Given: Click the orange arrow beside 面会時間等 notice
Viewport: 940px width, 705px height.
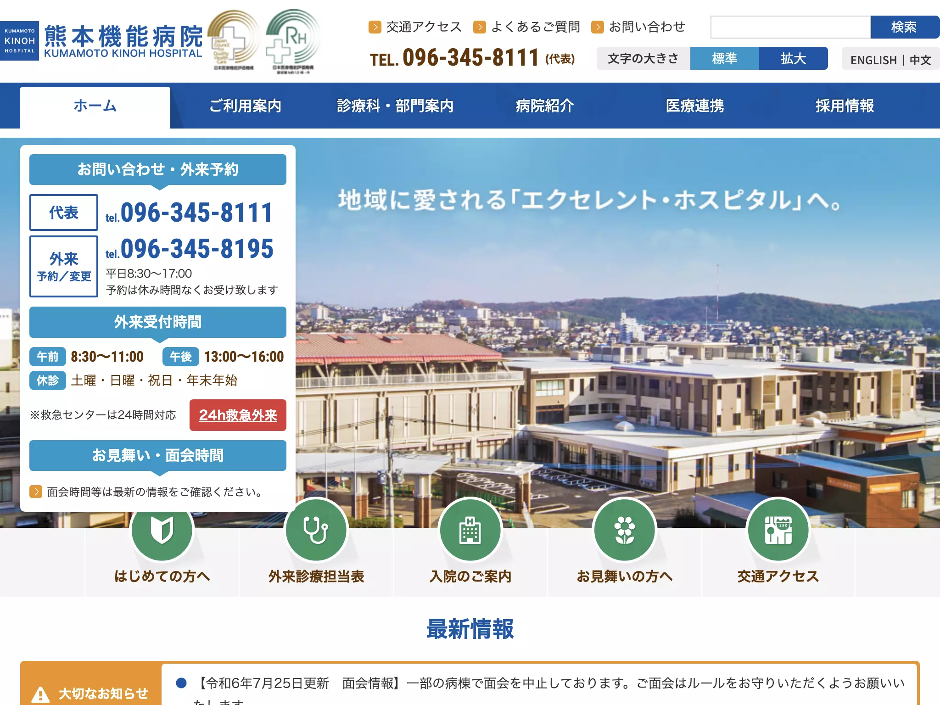Looking at the screenshot, I should click(36, 492).
